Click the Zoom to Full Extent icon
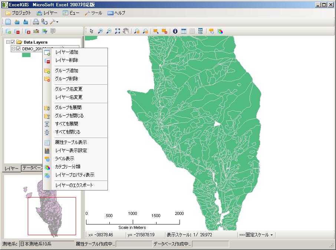The width and height of the screenshot is (336, 250). (117, 31)
